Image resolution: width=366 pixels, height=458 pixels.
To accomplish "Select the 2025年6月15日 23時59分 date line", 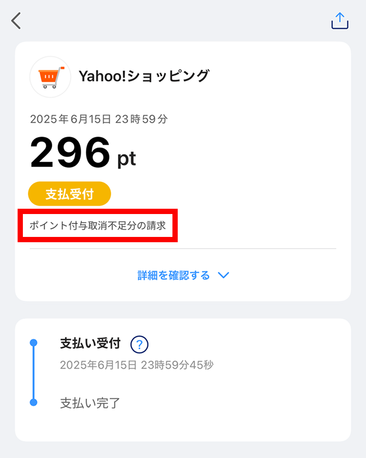I will point(99,119).
